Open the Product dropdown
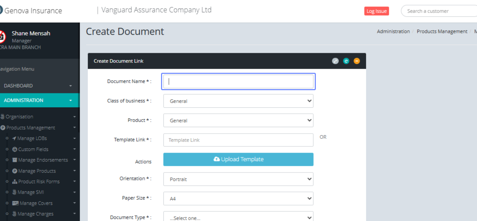The height and width of the screenshot is (221, 477). coord(238,120)
